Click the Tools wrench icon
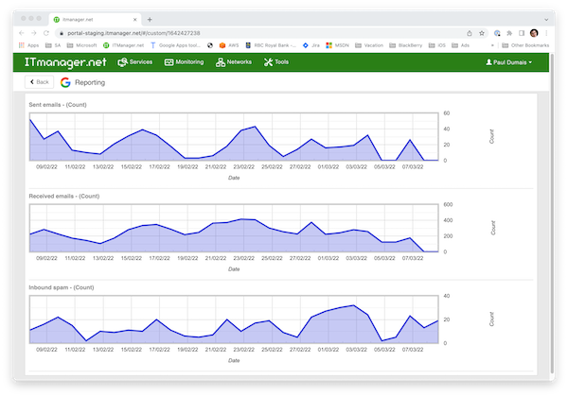Image resolution: width=568 pixels, height=397 pixels. coord(268,62)
